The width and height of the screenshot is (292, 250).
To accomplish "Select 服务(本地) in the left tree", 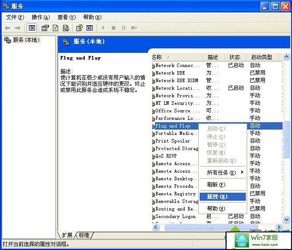I will pyautogui.click(x=26, y=40).
